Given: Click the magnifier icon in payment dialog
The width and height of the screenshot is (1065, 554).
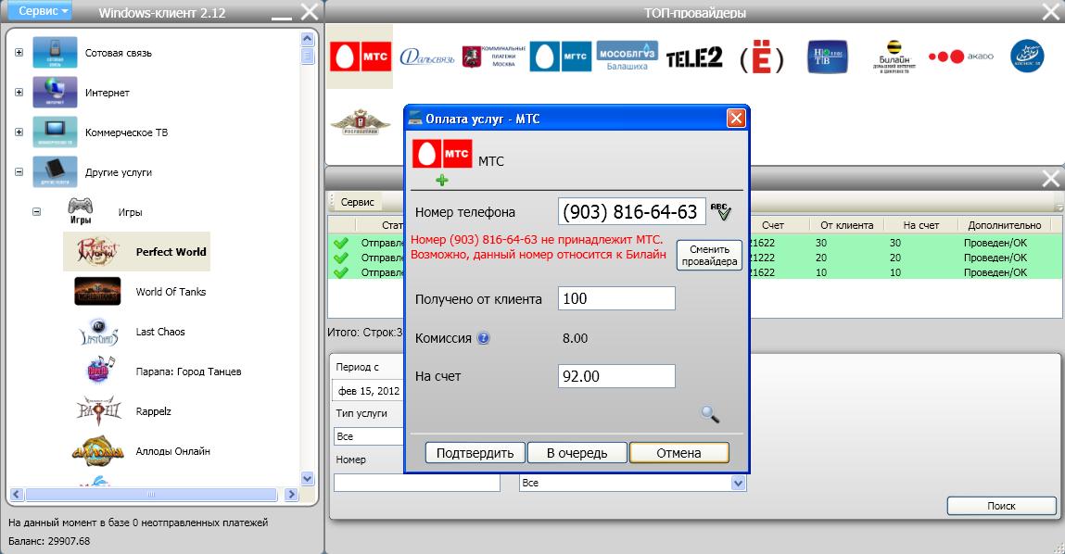Looking at the screenshot, I should 710,413.
